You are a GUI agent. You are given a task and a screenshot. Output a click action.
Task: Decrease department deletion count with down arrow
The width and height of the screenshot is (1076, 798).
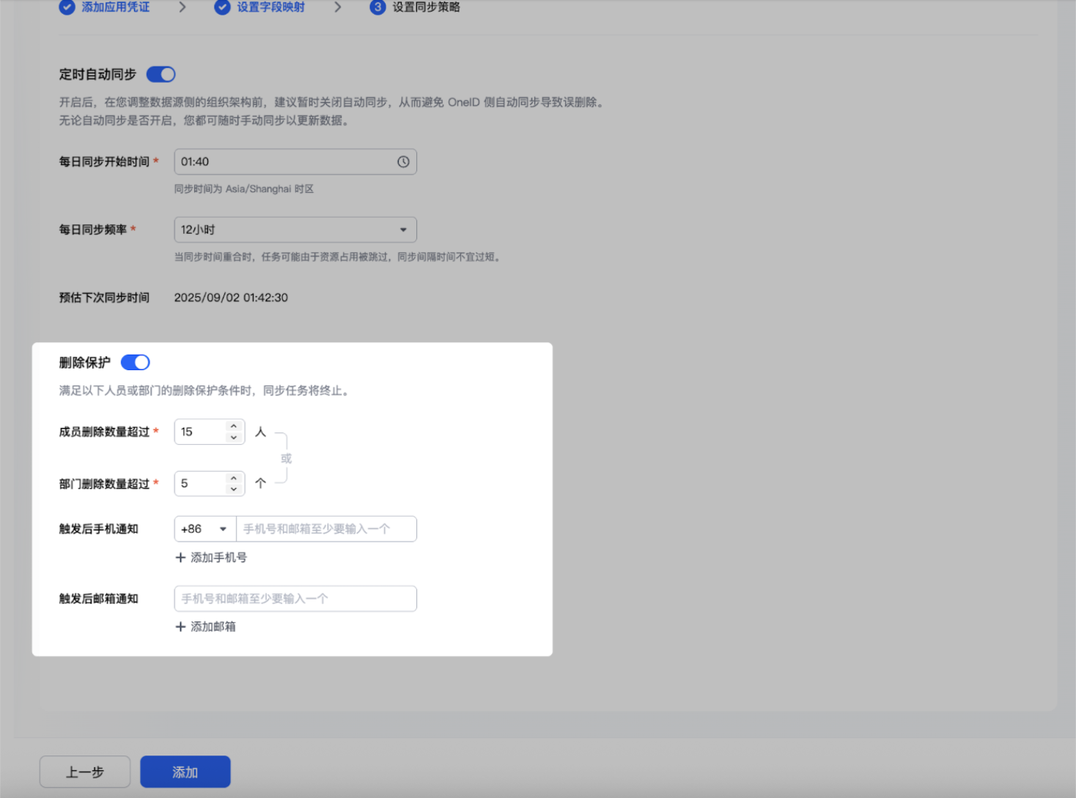[233, 489]
